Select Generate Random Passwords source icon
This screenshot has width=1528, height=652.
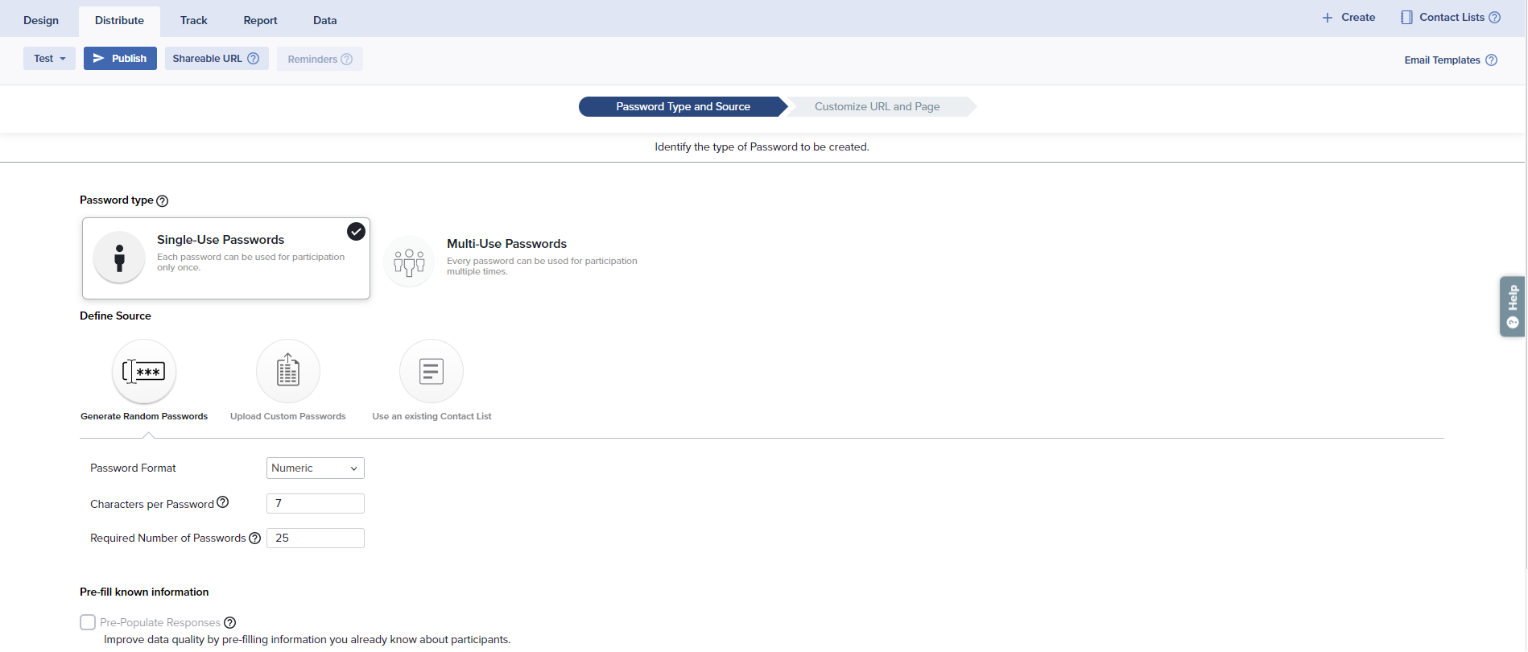[144, 371]
